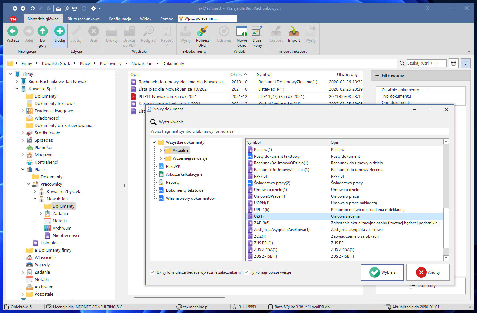Toggle Duże ikony view icon
Screen dimensions: 477x313
(x=257, y=31)
